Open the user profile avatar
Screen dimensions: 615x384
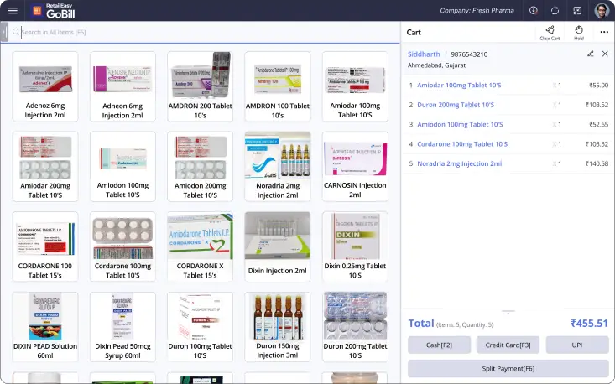click(x=602, y=10)
